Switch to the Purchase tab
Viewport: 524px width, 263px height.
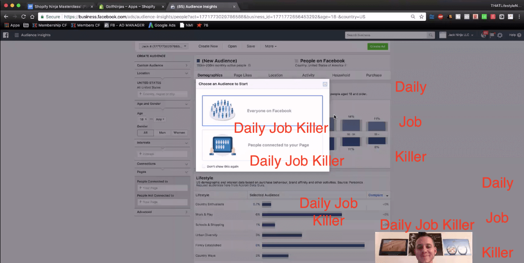click(x=374, y=75)
